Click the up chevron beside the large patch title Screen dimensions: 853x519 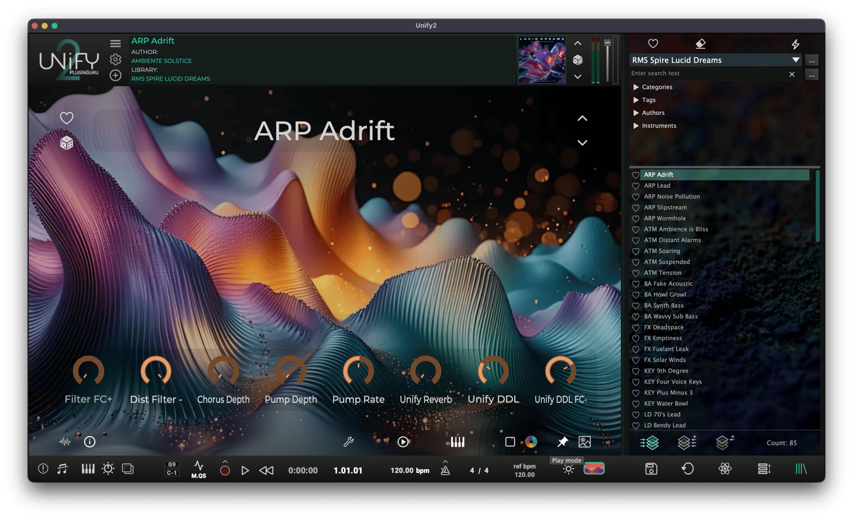[x=582, y=118]
